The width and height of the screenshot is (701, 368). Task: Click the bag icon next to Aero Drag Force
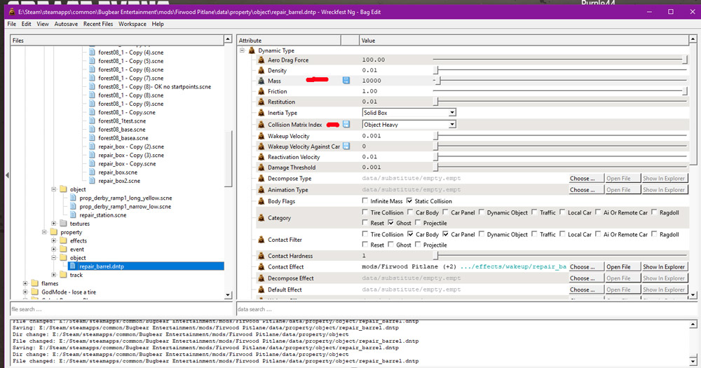(x=261, y=60)
